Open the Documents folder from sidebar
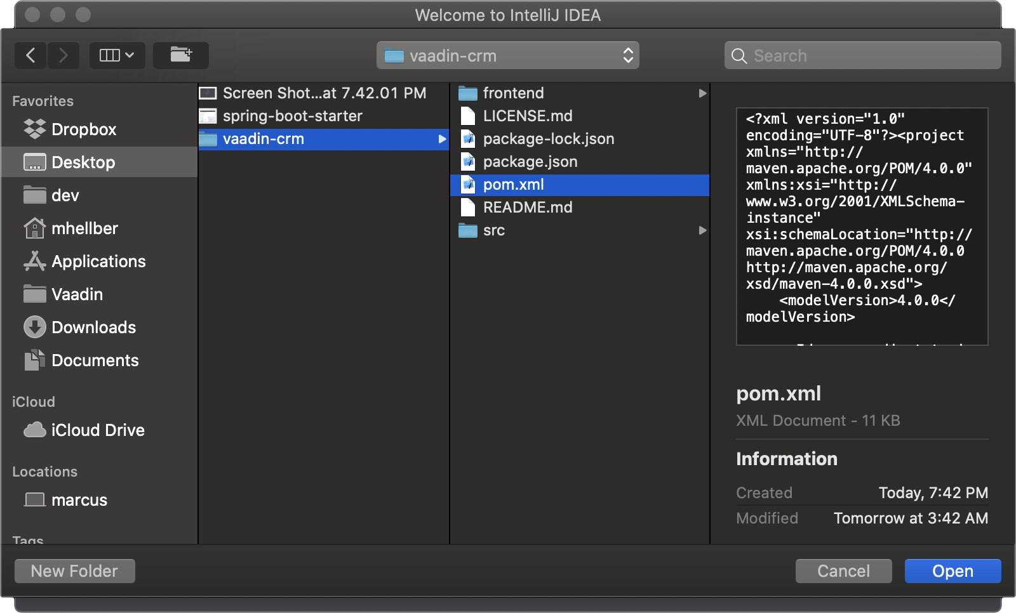 (x=95, y=360)
